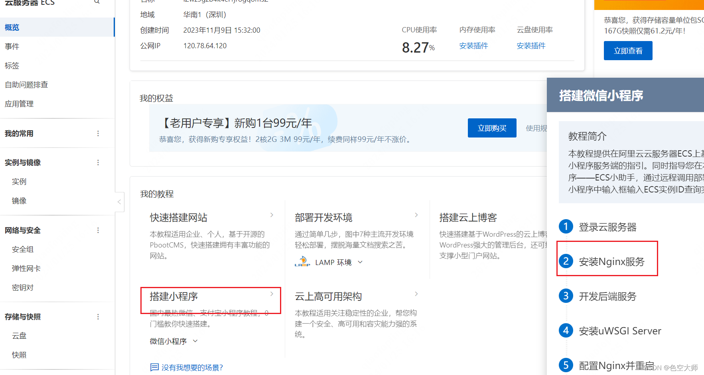
Task: Click the LAMP logo icon
Action: click(302, 261)
